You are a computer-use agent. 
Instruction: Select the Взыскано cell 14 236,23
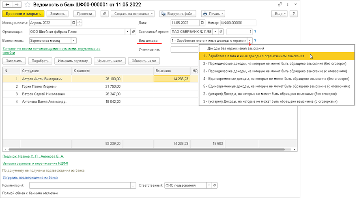[x=172, y=79]
